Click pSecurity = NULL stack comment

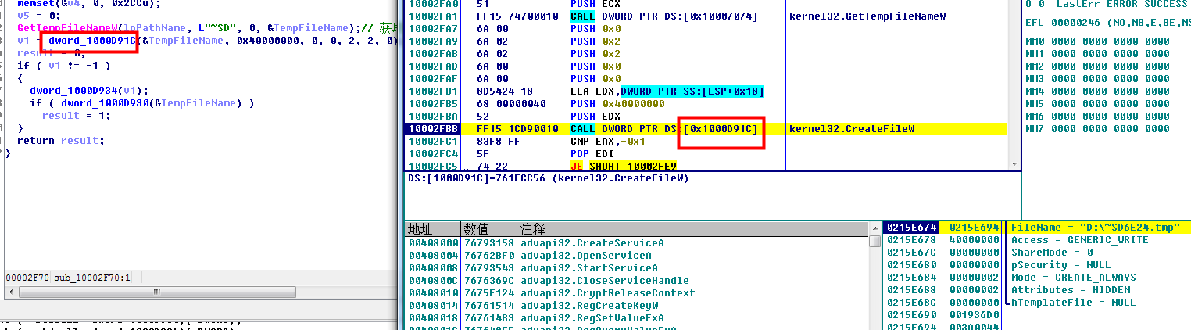coord(1060,265)
